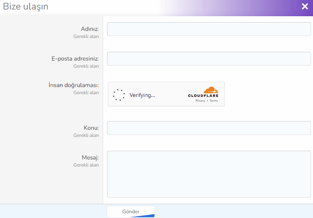Click the Adınız text field
313x218 pixels.
pos(209,29)
